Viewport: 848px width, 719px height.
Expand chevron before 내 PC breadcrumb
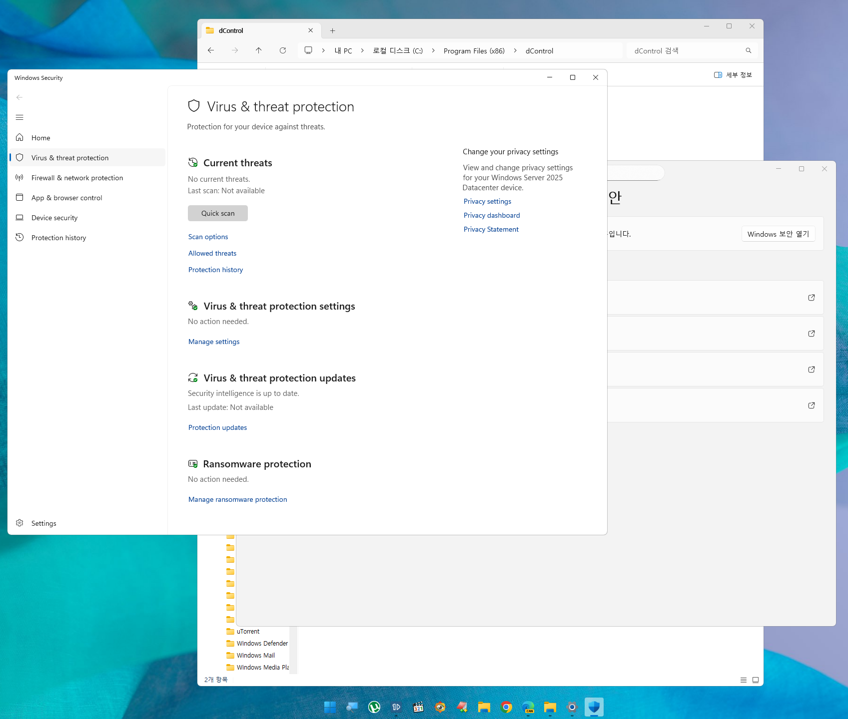[x=323, y=50]
